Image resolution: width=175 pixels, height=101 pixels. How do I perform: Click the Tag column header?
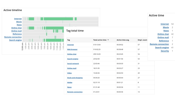pyautogui.click(x=69, y=40)
